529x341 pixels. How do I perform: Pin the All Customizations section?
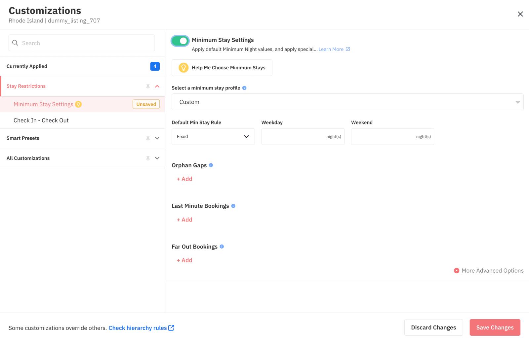pos(148,158)
